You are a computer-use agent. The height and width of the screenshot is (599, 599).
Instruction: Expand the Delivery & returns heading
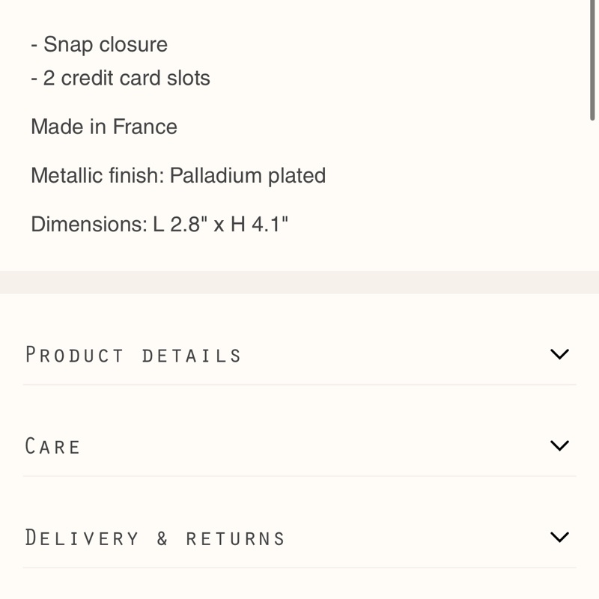click(x=155, y=538)
